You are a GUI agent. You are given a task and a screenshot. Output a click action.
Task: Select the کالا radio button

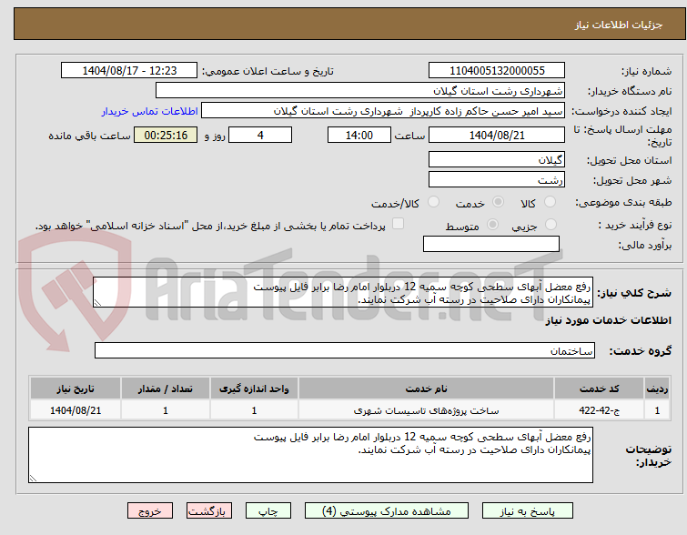point(550,202)
